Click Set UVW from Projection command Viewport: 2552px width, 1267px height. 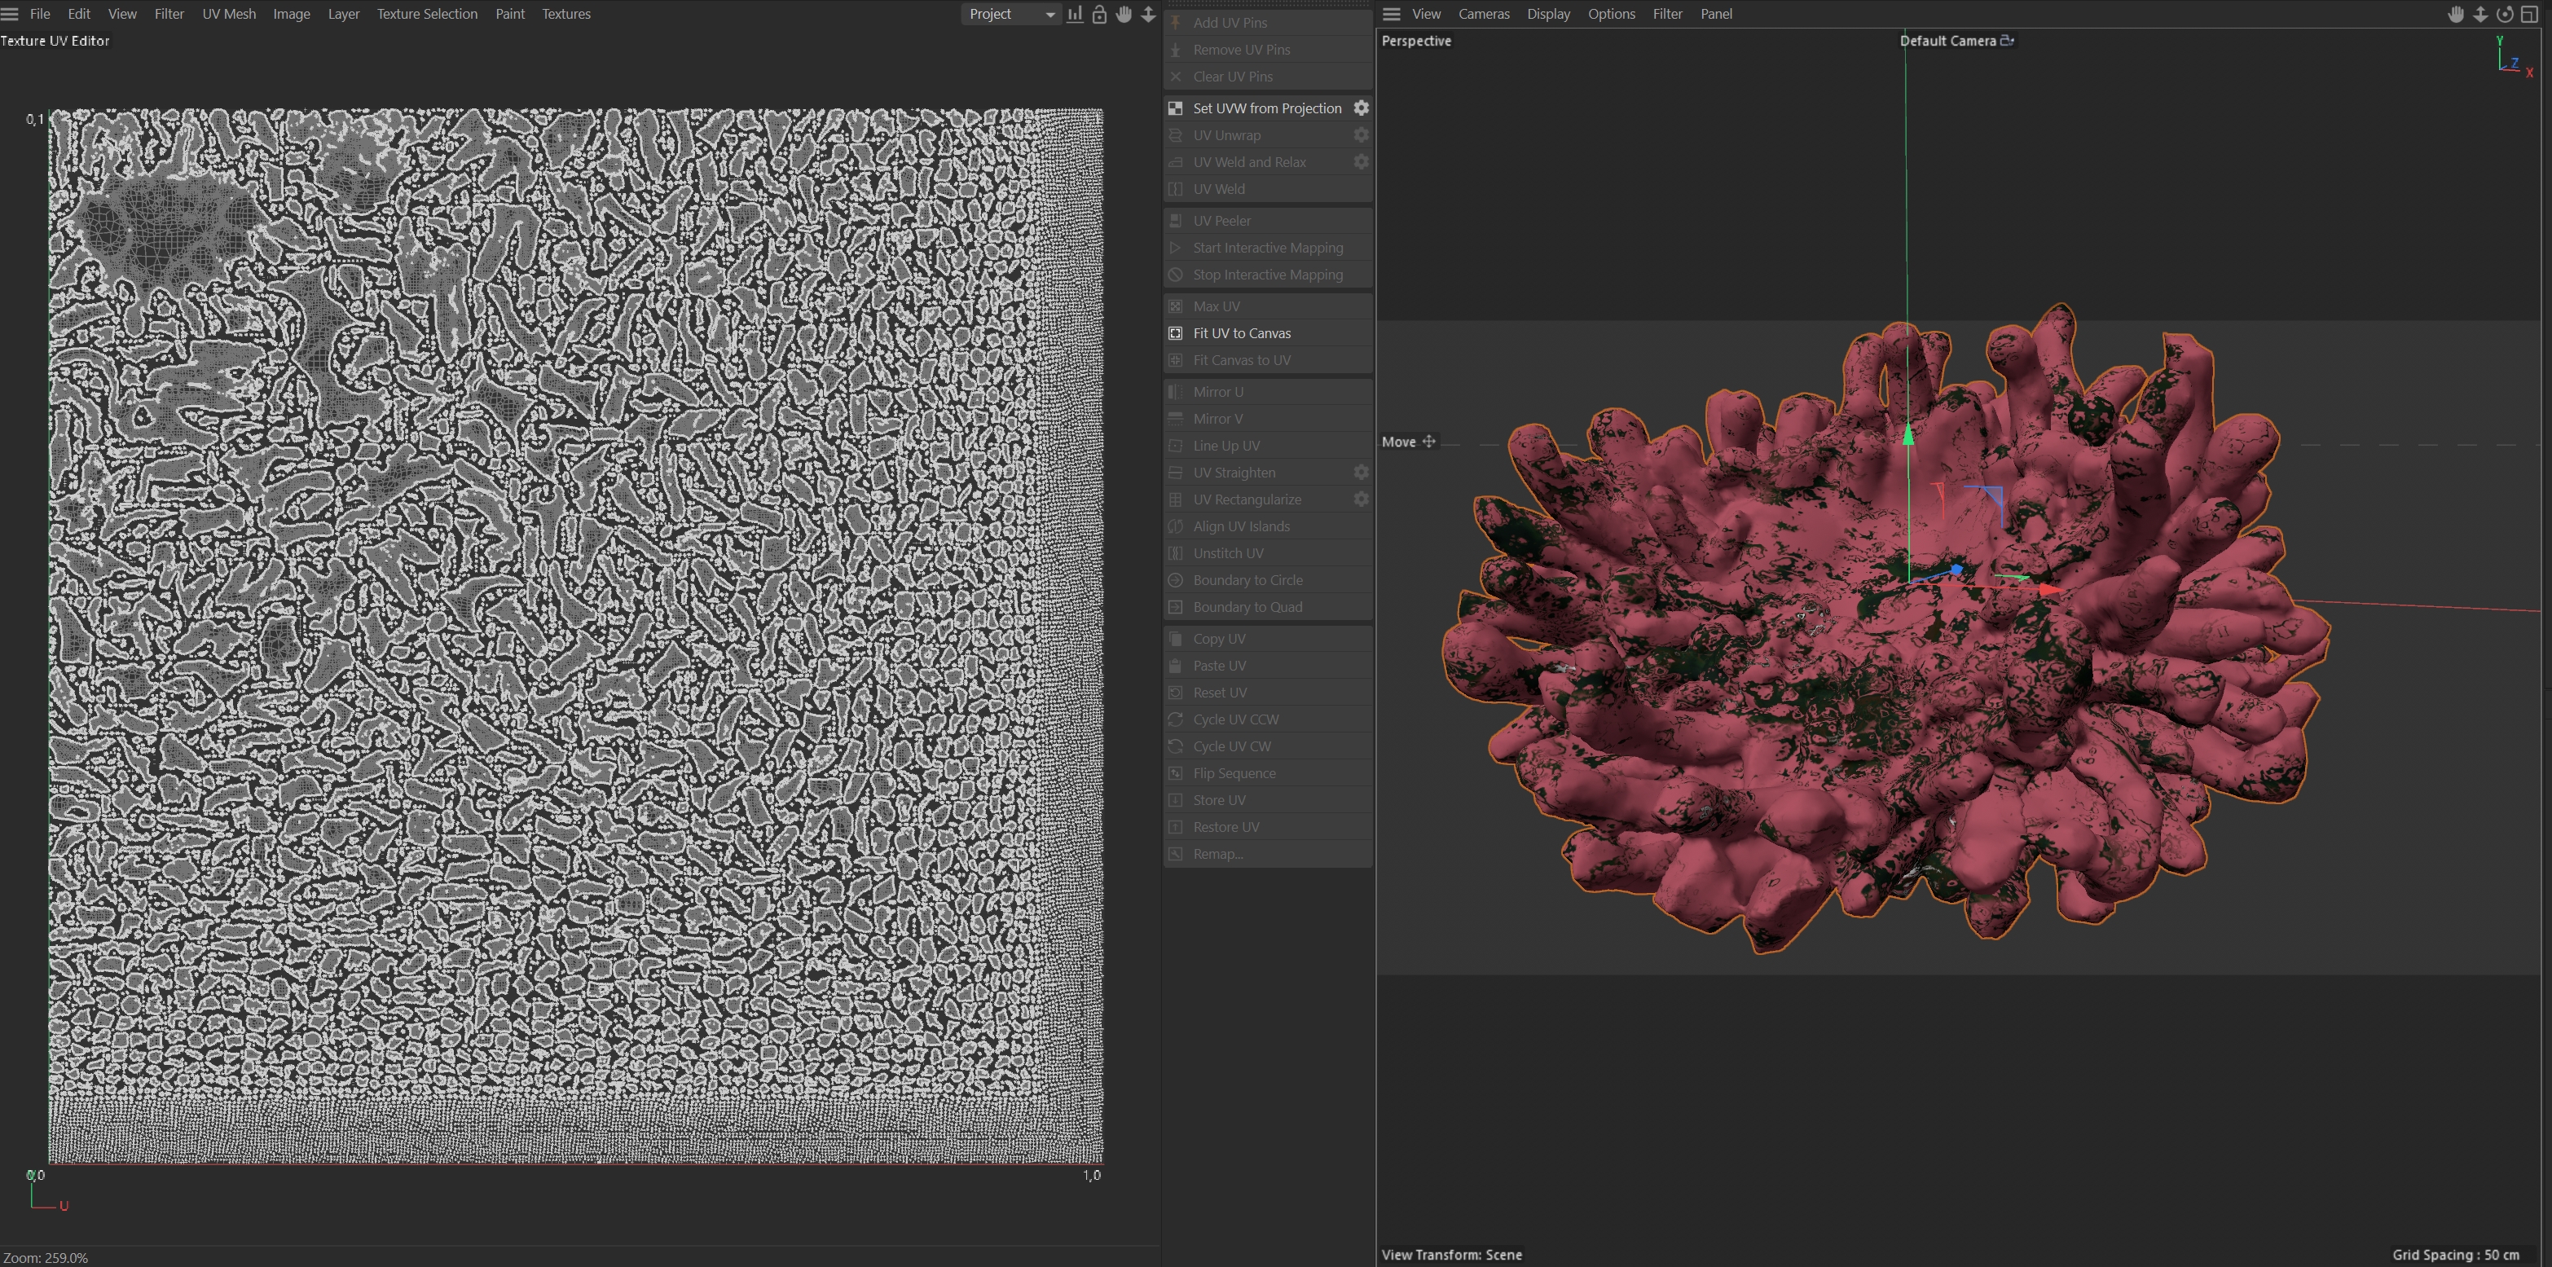[x=1266, y=108]
